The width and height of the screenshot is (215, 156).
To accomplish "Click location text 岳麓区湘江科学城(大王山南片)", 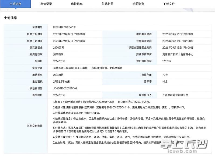I will [71, 68].
